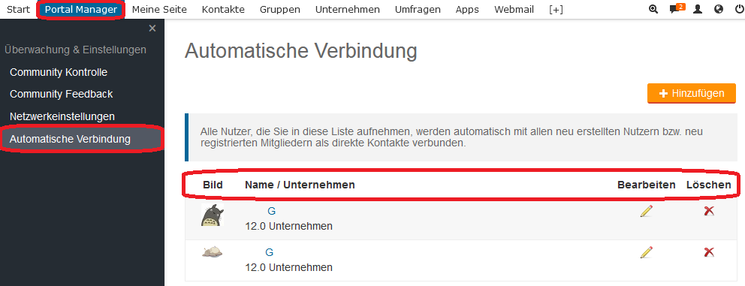The height and width of the screenshot is (286, 745).
Task: Expand more menu items with [+]
Action: pyautogui.click(x=556, y=10)
